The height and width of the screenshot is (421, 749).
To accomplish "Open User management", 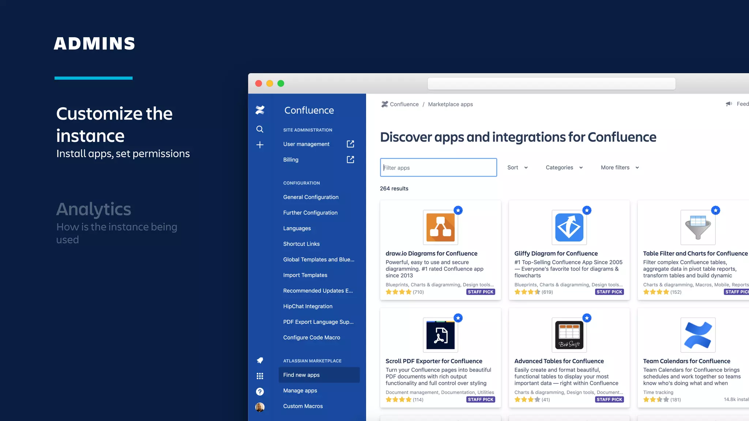I will tap(306, 144).
